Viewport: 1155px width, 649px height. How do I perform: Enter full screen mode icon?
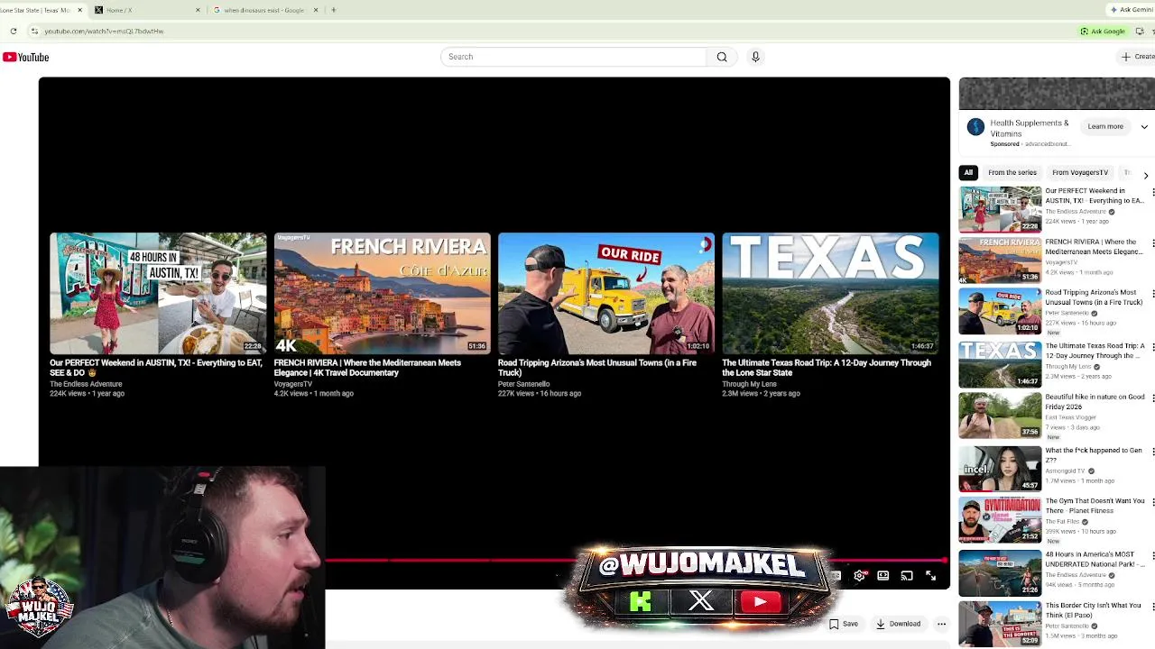930,576
